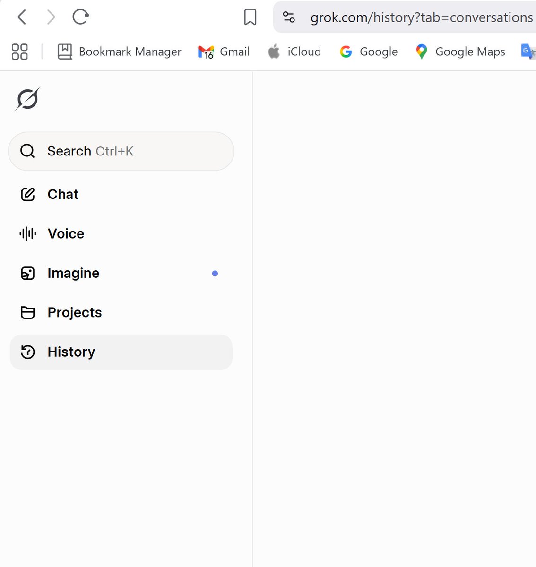Open site settings icon in address bar
This screenshot has width=536, height=567.
(289, 17)
